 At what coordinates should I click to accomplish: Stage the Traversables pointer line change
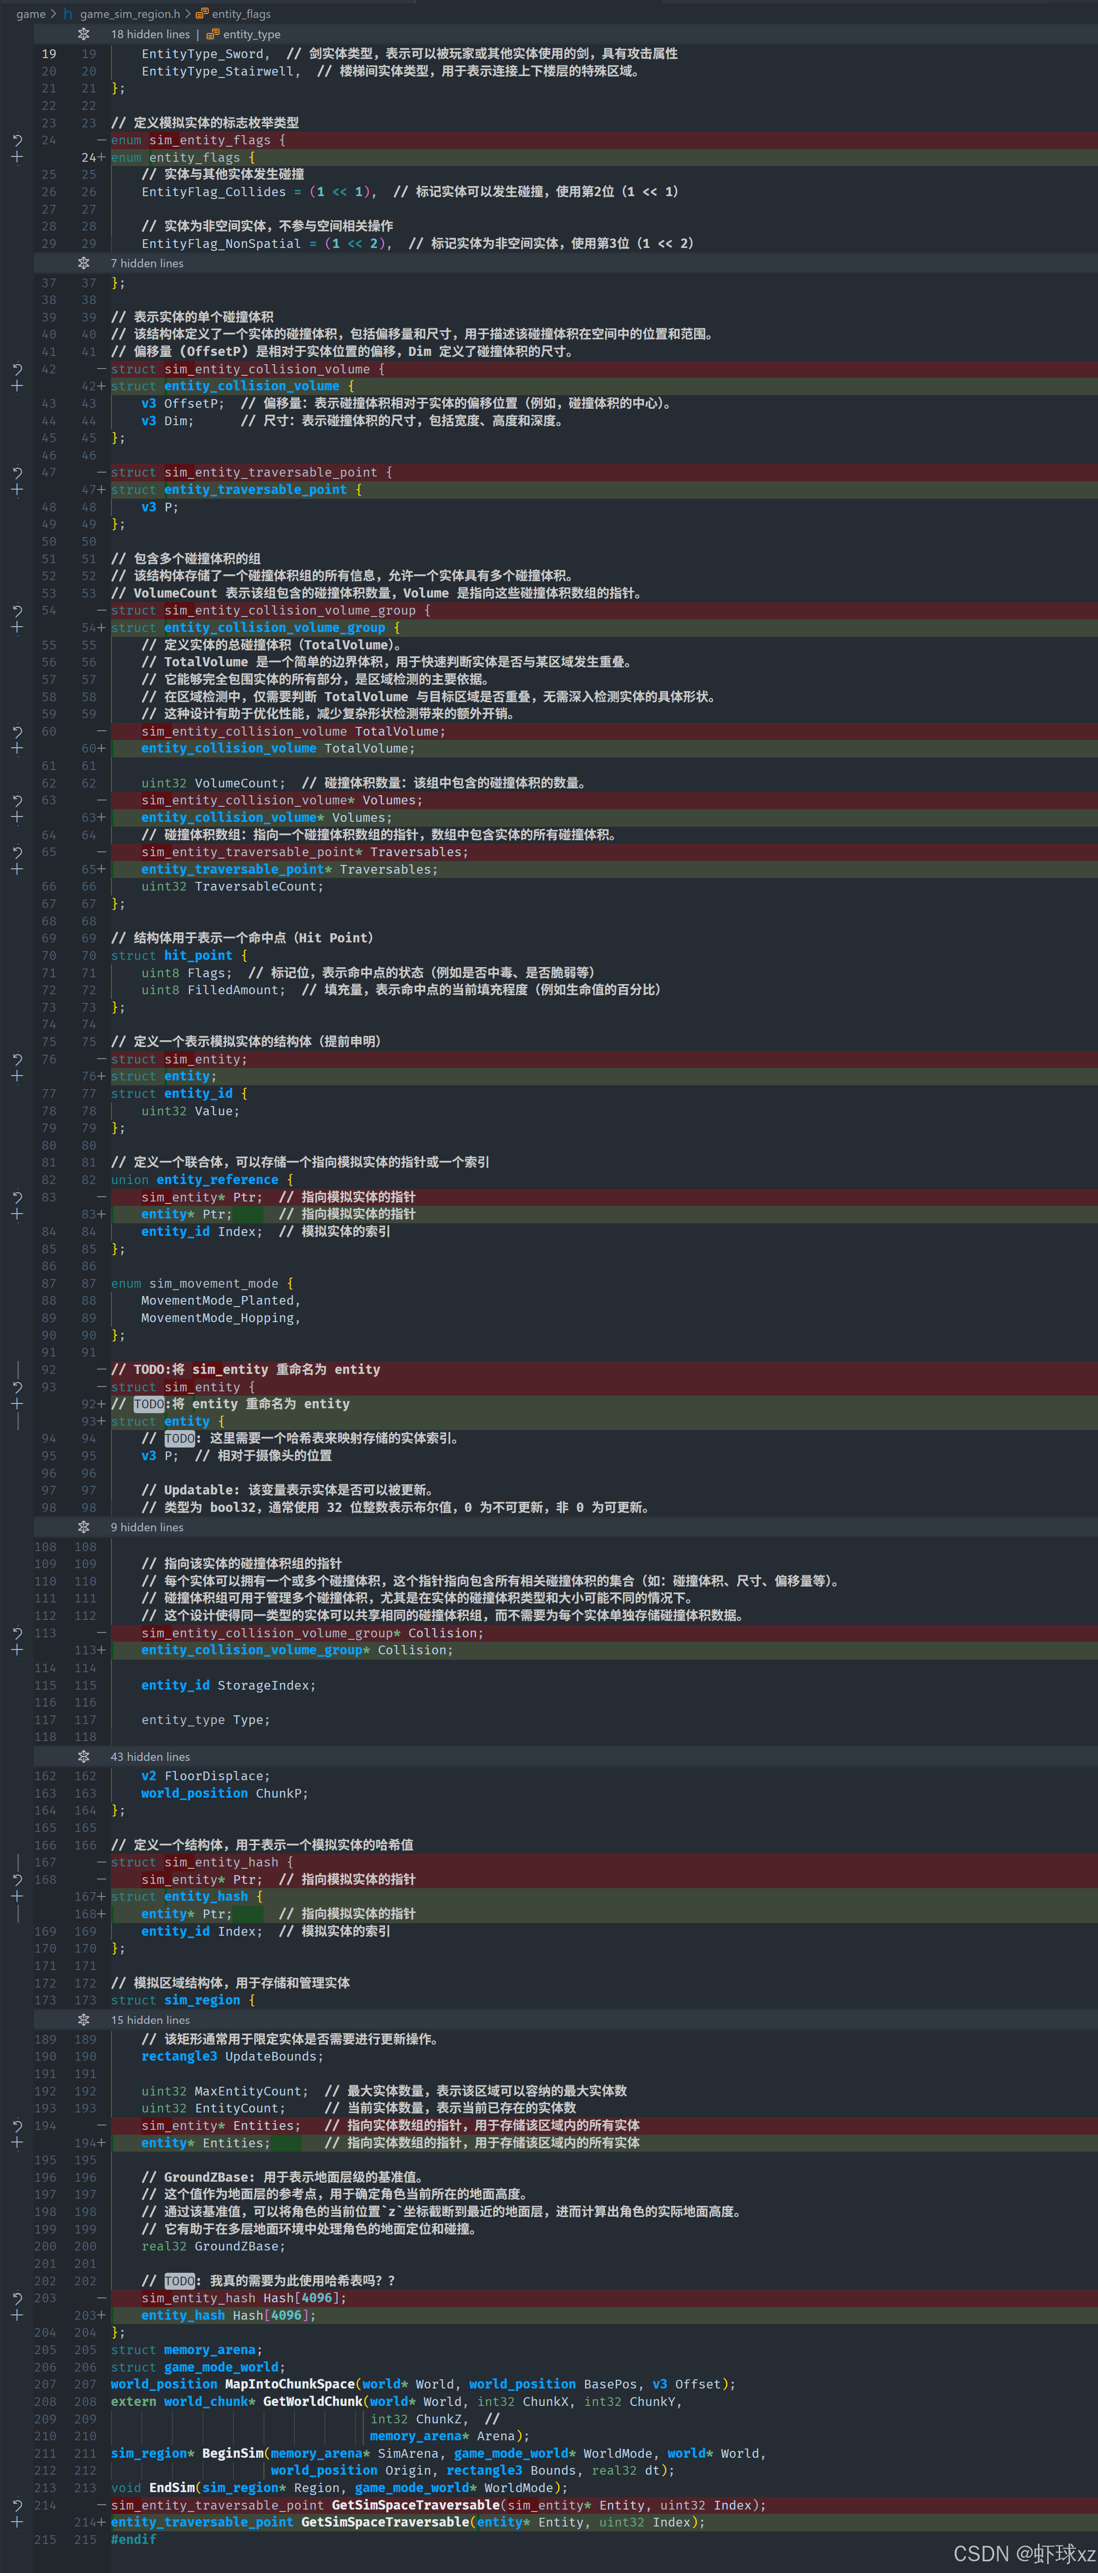(x=17, y=870)
